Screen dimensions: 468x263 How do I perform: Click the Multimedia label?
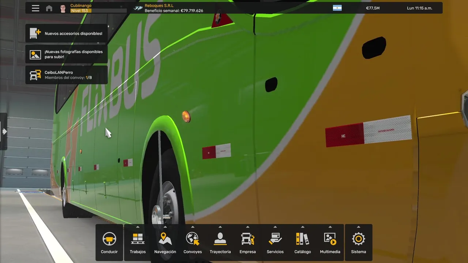point(330,252)
